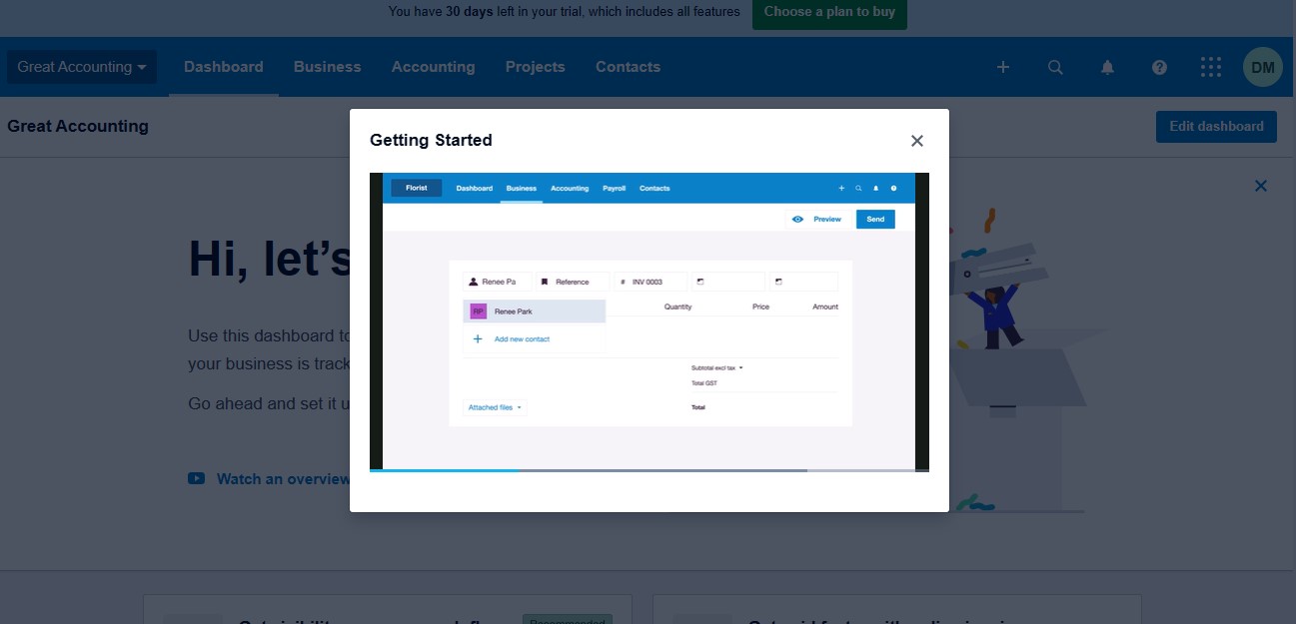Open the Projects menu
This screenshot has width=1296, height=624.
[536, 67]
